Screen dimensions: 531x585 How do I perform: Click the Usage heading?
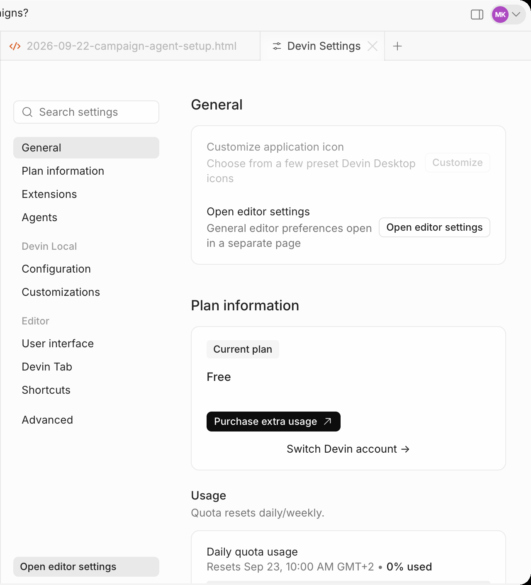[208, 495]
